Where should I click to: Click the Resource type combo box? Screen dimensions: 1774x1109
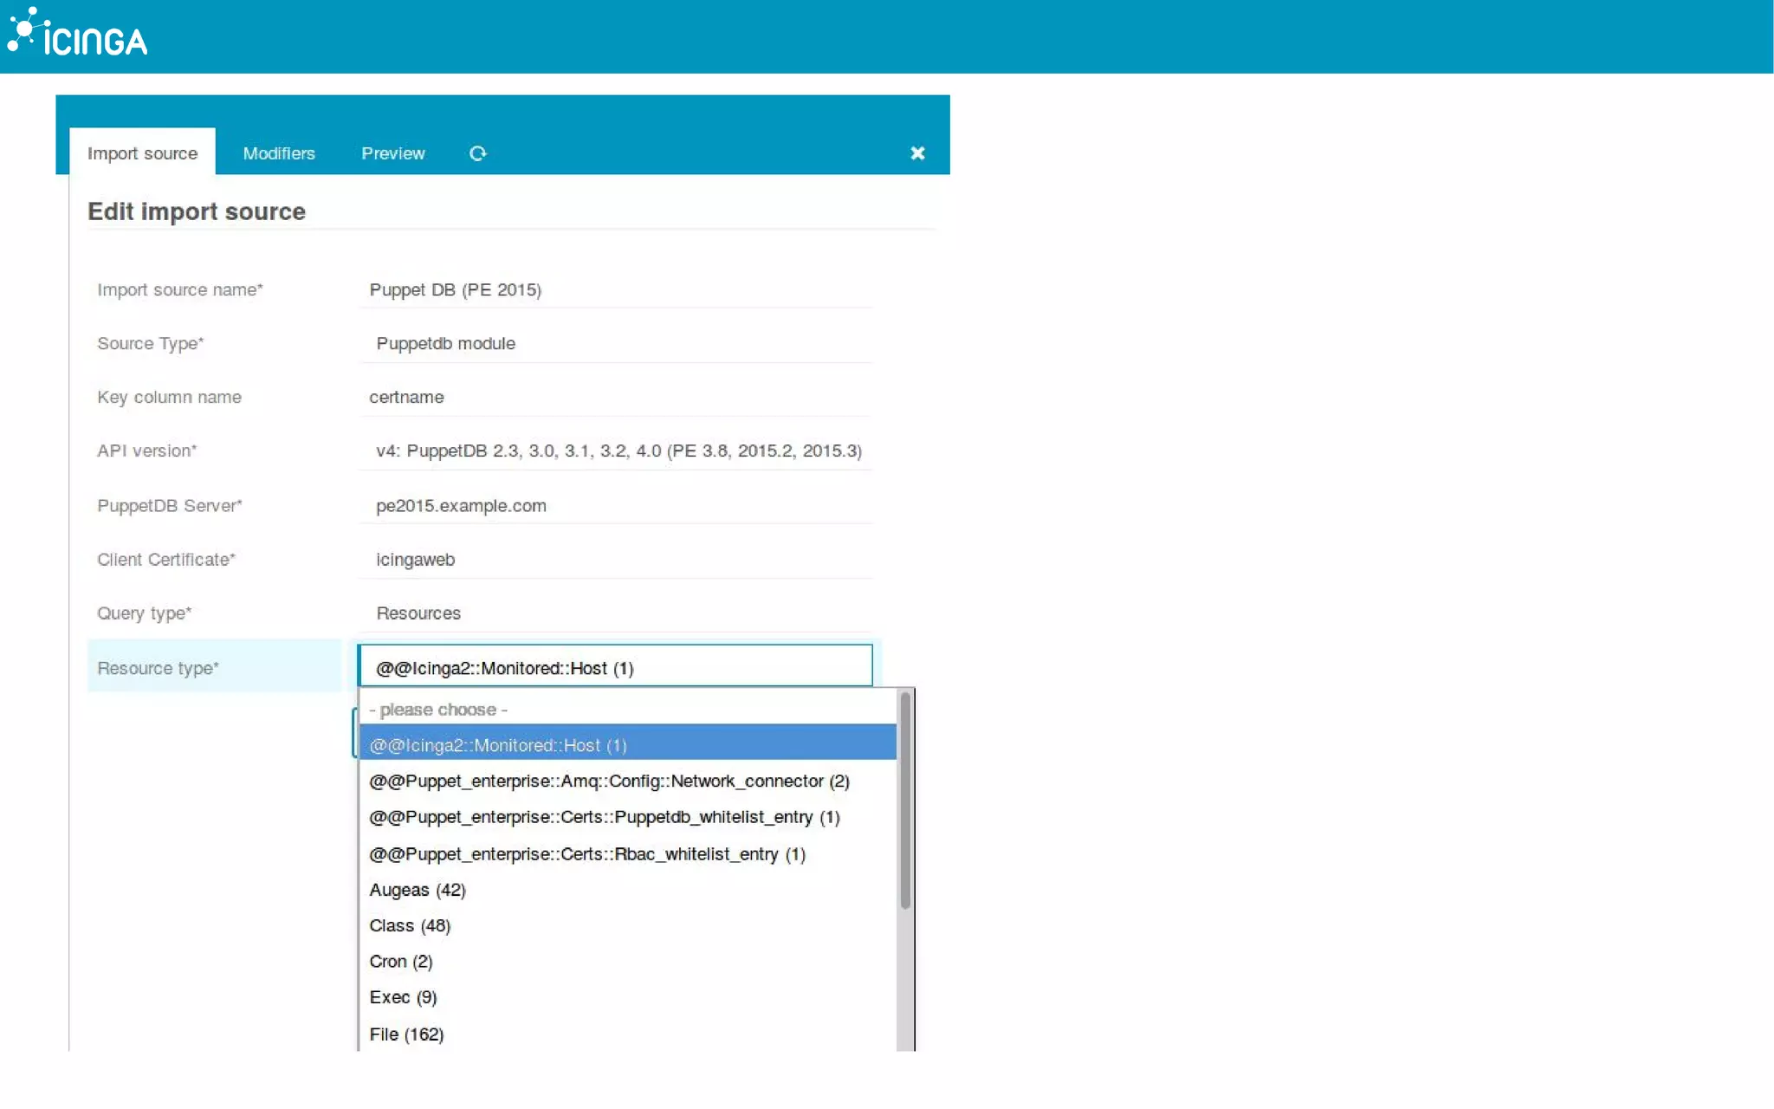[615, 667]
